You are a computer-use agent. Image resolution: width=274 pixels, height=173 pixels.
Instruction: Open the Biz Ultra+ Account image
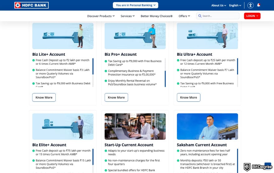(x=207, y=36)
